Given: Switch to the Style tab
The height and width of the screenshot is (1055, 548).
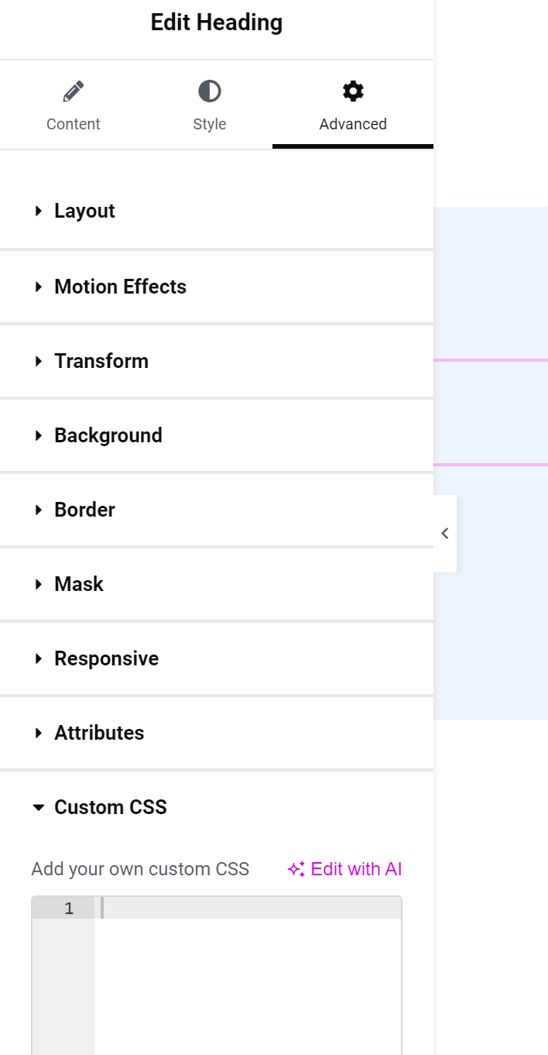Looking at the screenshot, I should pyautogui.click(x=210, y=105).
